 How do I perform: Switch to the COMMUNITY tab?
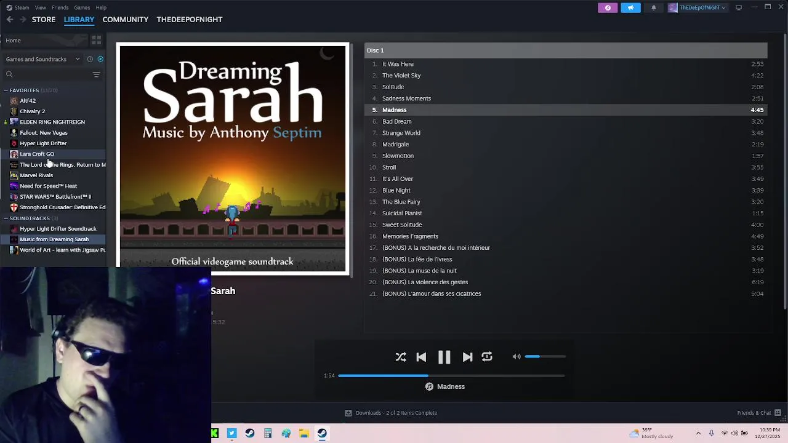point(126,20)
